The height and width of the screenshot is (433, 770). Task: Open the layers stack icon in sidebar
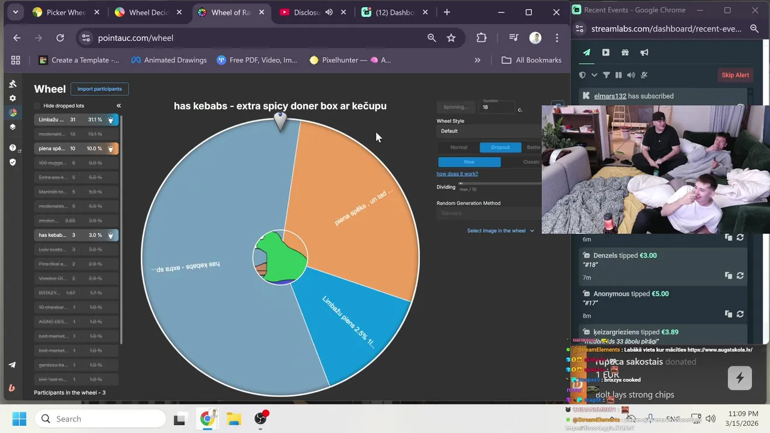click(x=13, y=127)
